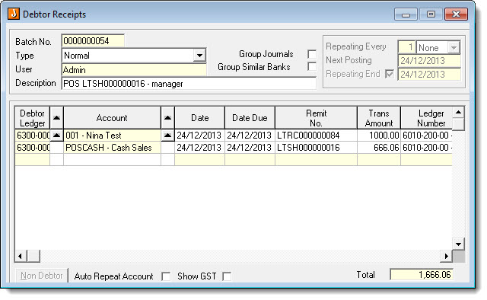
Task: Select the 1000.00 trans amount cell
Action: [379, 136]
